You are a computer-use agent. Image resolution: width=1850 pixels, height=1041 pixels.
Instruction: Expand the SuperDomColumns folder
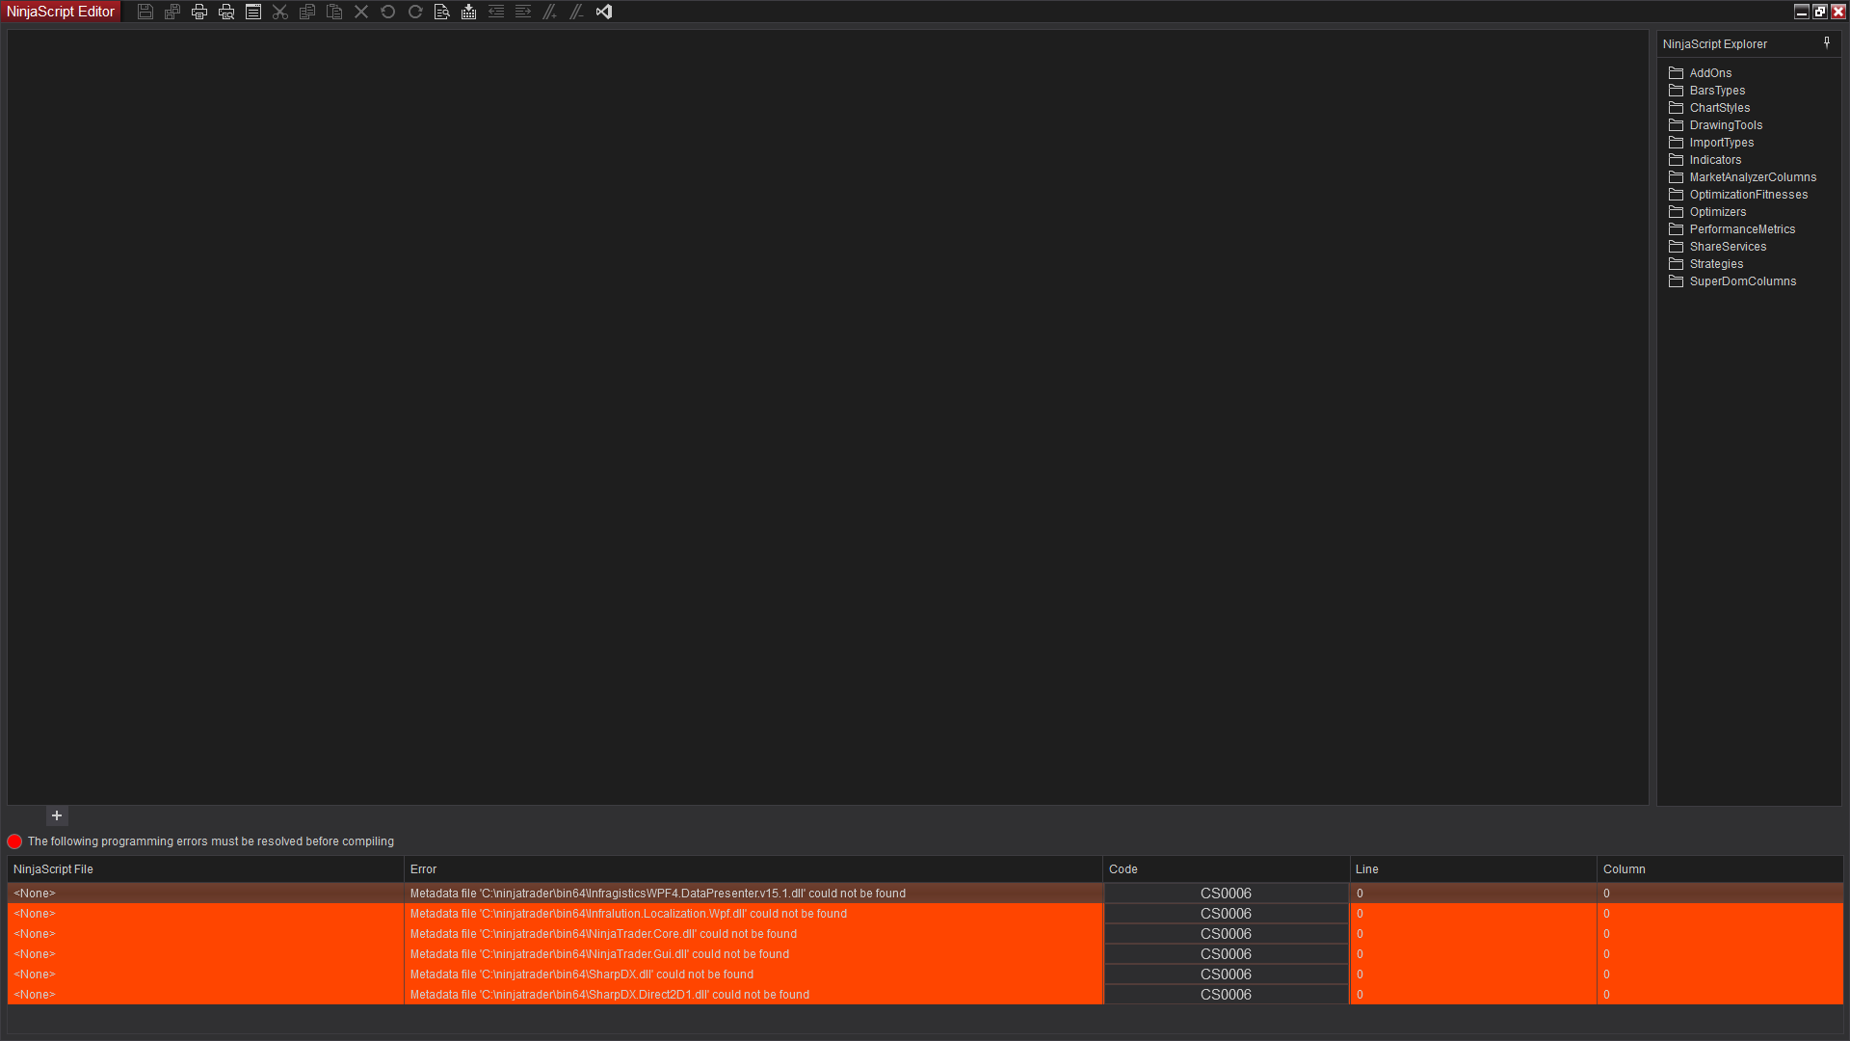pos(1741,281)
